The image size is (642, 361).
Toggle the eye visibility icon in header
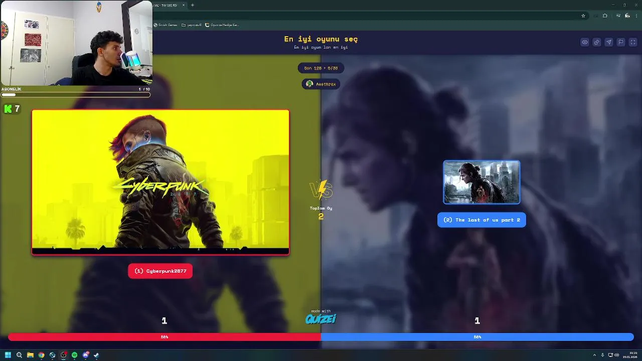click(x=585, y=42)
